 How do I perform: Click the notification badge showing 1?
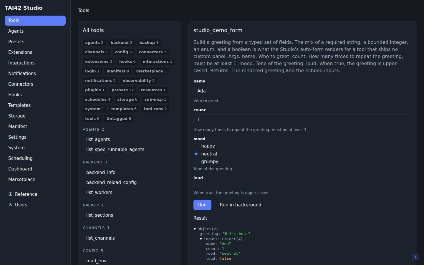[415, 257]
